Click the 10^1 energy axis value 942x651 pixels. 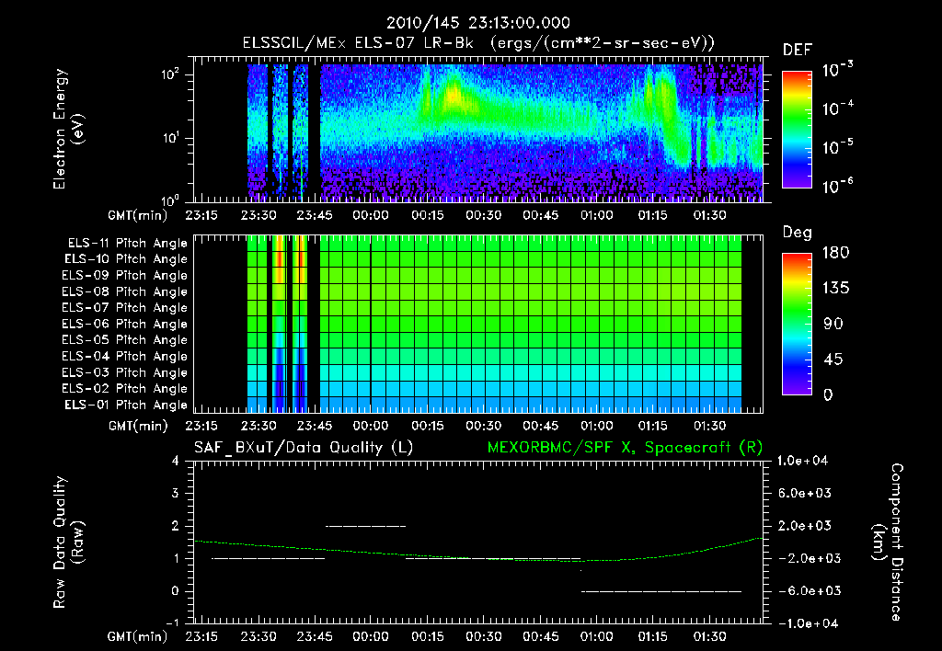point(170,138)
